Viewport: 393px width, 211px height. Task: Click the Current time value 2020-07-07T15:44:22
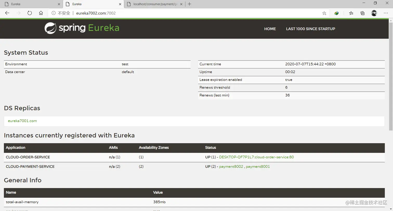tap(310, 64)
